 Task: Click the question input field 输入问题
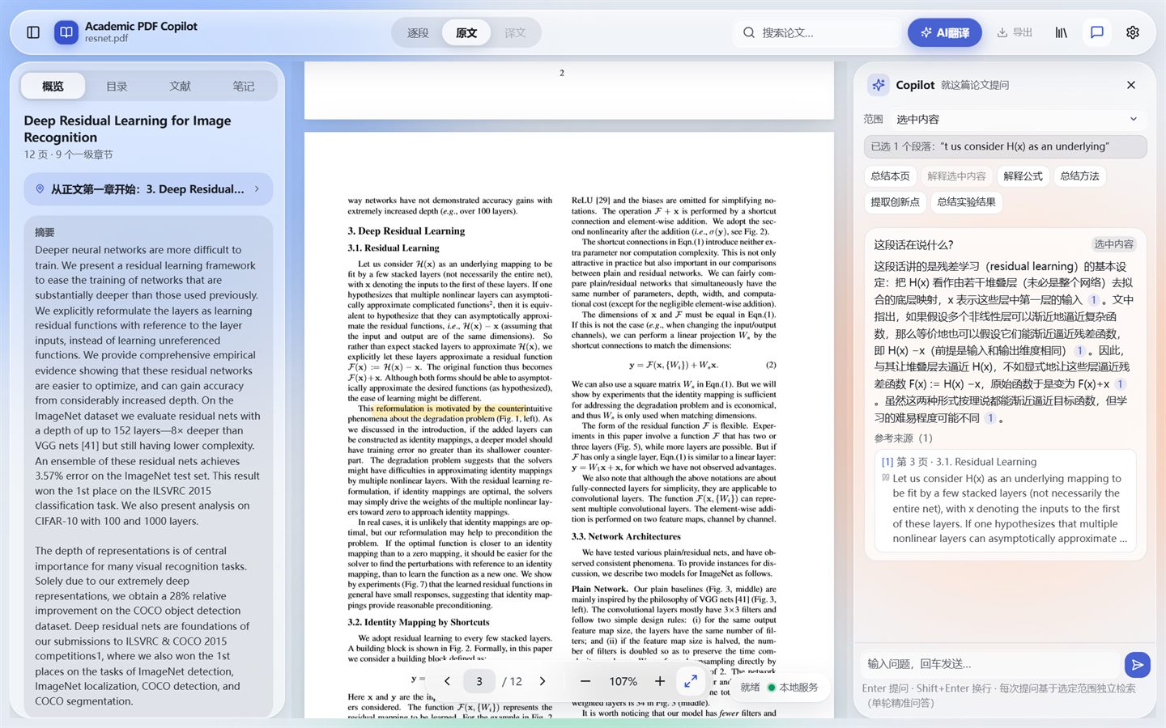click(990, 664)
